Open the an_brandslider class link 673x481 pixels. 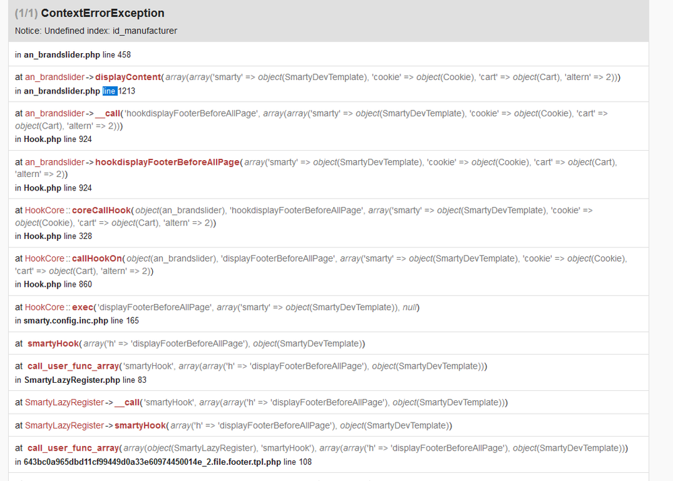54,77
